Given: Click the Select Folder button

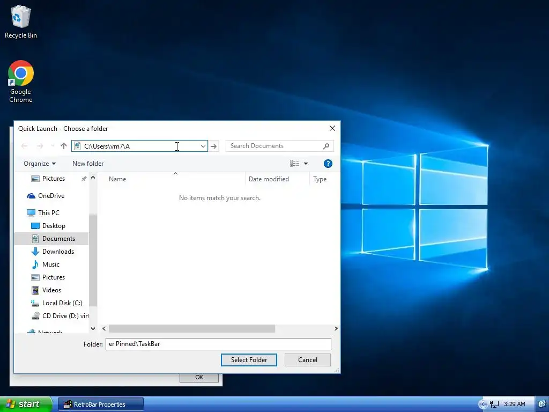Looking at the screenshot, I should coord(249,360).
